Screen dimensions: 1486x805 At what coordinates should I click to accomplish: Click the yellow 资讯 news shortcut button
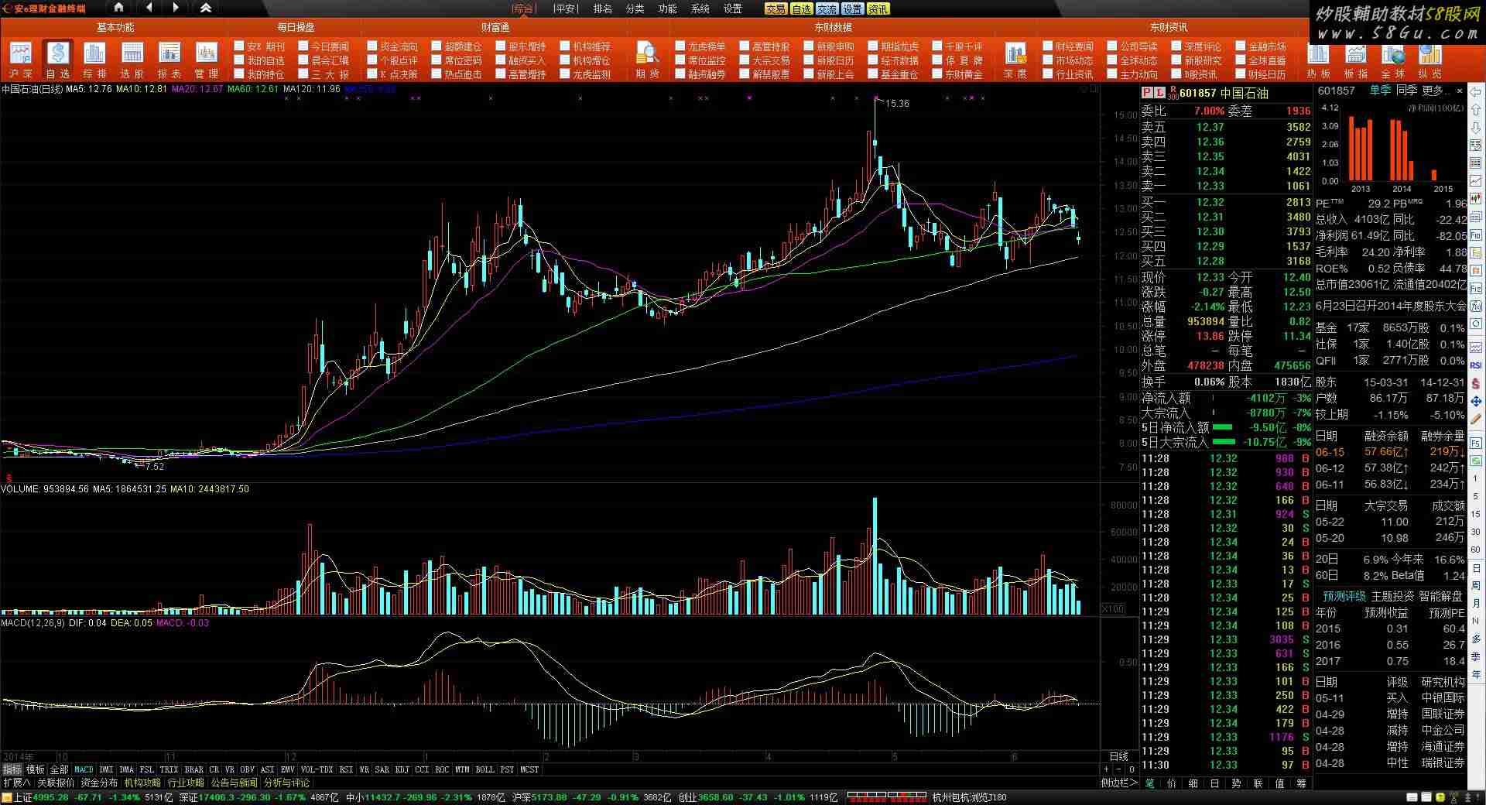pos(878,9)
